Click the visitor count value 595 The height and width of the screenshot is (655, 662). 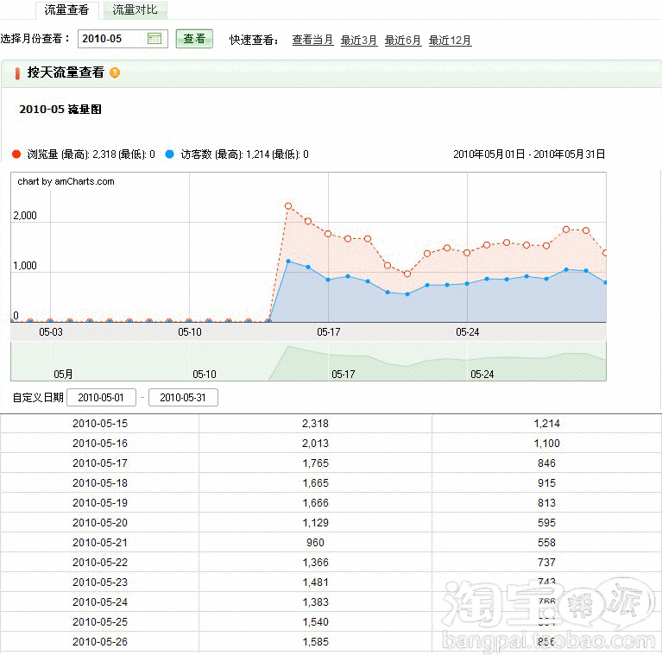546,523
